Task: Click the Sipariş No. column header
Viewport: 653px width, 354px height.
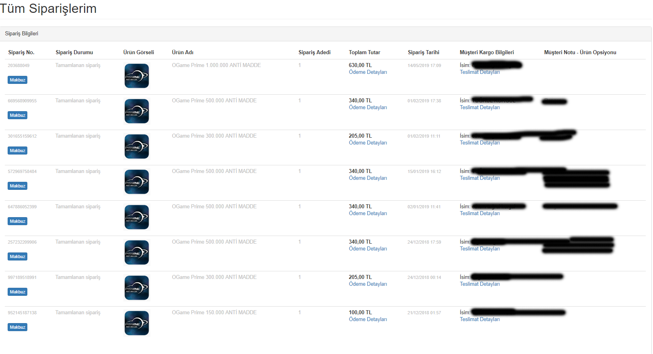Action: pos(21,53)
